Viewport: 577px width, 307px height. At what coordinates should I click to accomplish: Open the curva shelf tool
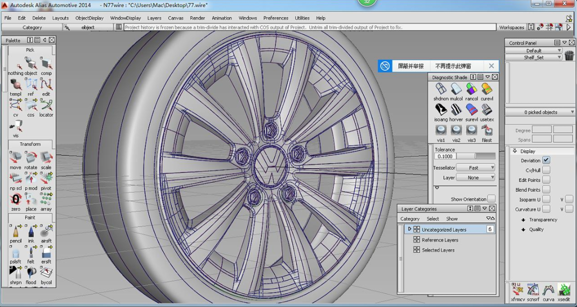click(548, 293)
